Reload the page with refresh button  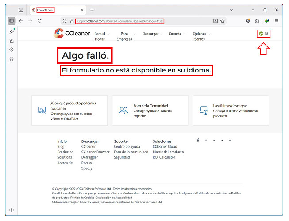39,21
